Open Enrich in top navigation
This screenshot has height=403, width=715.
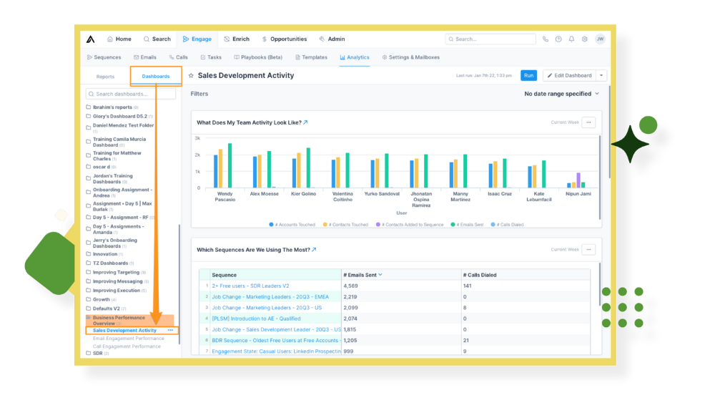click(237, 39)
